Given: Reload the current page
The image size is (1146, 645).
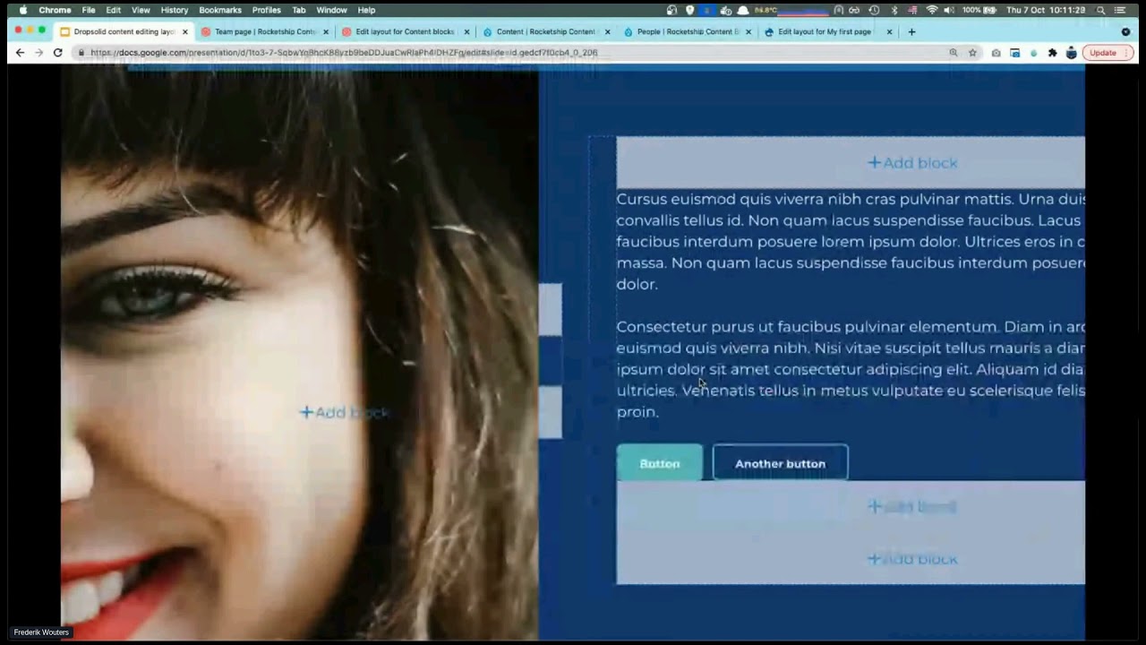Looking at the screenshot, I should (x=58, y=53).
